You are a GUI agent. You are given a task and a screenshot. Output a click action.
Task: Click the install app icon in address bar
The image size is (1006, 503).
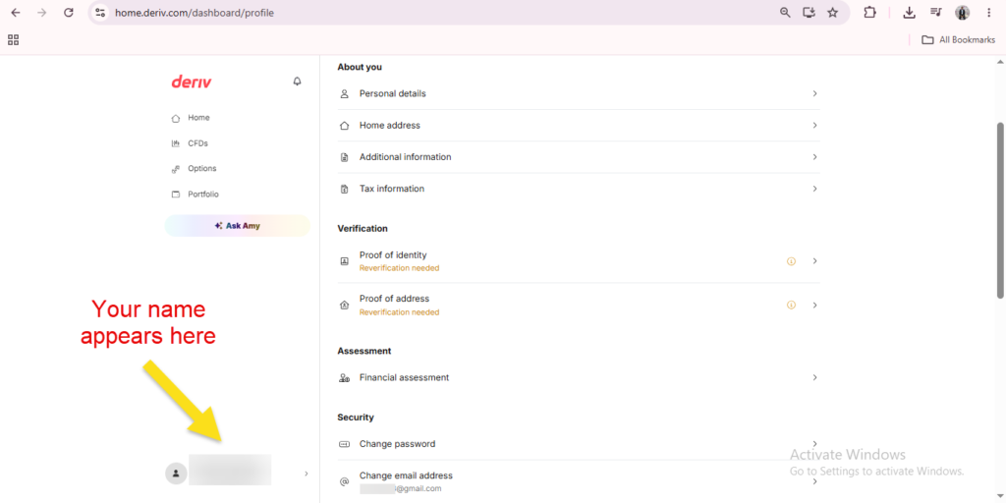[x=810, y=12]
